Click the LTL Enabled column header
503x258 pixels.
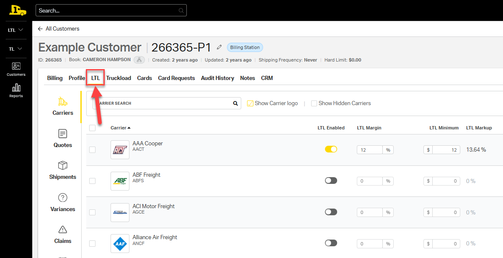(x=331, y=128)
